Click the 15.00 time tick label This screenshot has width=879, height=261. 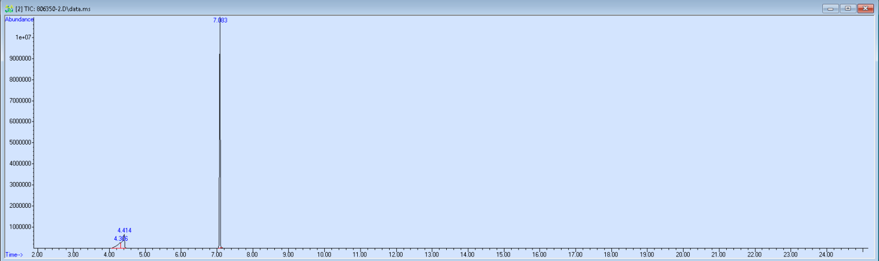pos(503,255)
